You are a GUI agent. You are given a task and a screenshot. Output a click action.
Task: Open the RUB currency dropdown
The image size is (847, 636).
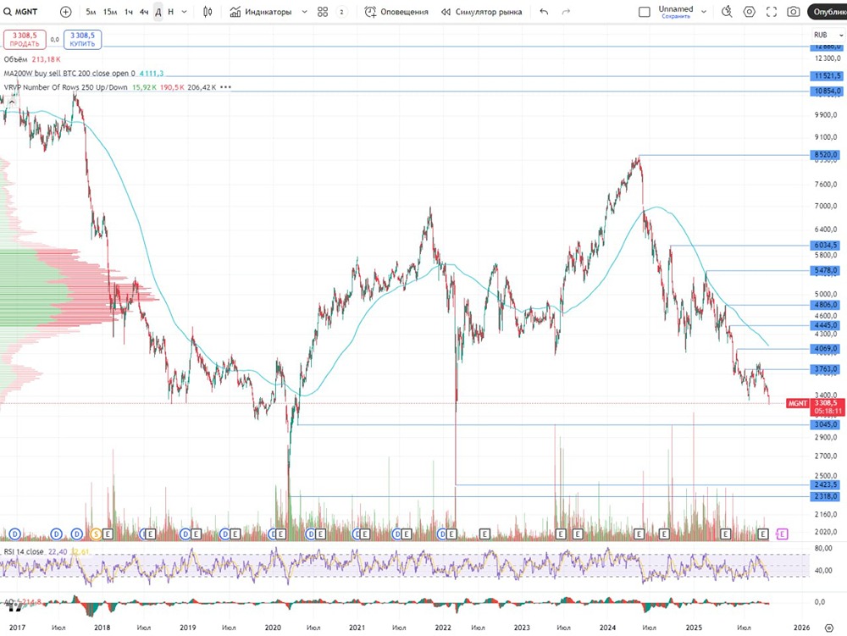pos(828,35)
